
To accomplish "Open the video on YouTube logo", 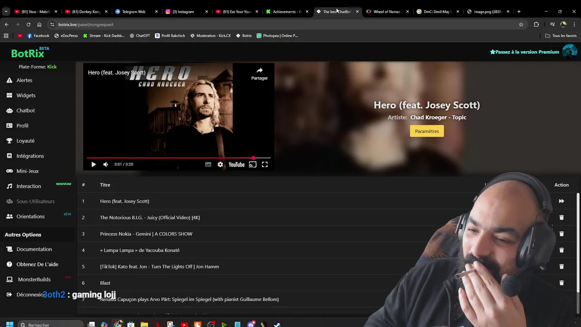I will pos(236,164).
